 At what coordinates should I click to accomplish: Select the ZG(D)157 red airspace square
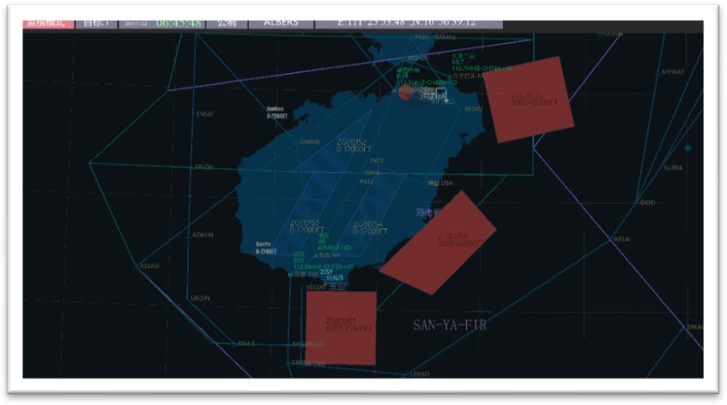341,327
